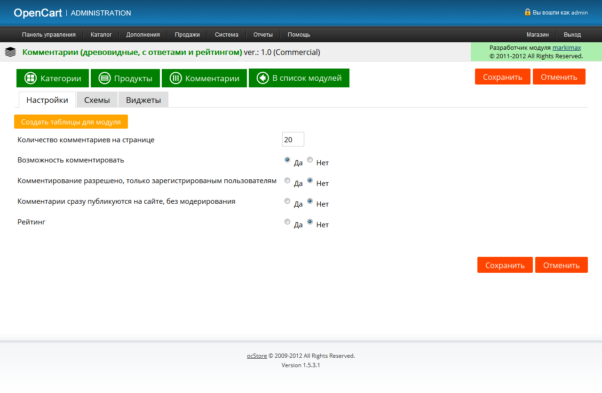Image resolution: width=602 pixels, height=393 pixels.
Task: Go to Магазин storefront link
Action: 538,34
